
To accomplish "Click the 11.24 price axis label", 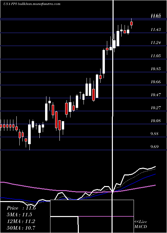I will [156, 43].
